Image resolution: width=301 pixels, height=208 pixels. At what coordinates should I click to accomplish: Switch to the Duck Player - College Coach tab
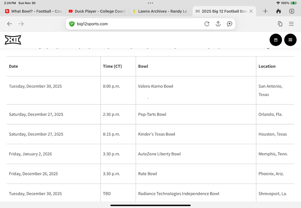(x=97, y=11)
